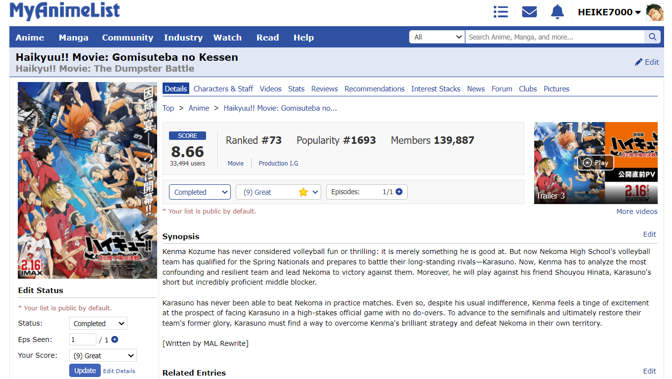Screen dimensions: 672x379
Task: Click the Edit Details link
Action: coord(119,371)
